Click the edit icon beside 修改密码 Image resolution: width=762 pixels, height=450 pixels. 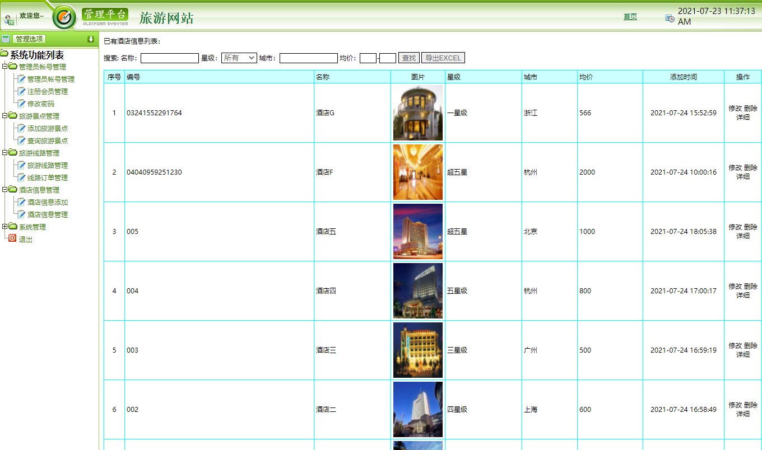coord(22,102)
